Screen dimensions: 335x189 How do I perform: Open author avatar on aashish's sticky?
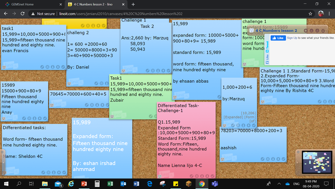click(x=223, y=159)
